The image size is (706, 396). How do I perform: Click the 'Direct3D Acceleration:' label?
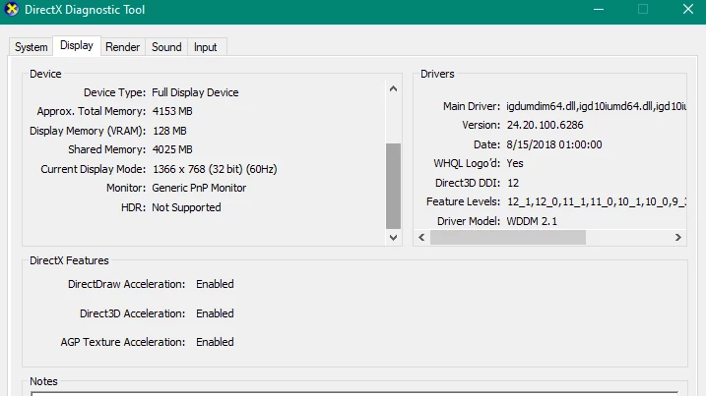coord(132,313)
